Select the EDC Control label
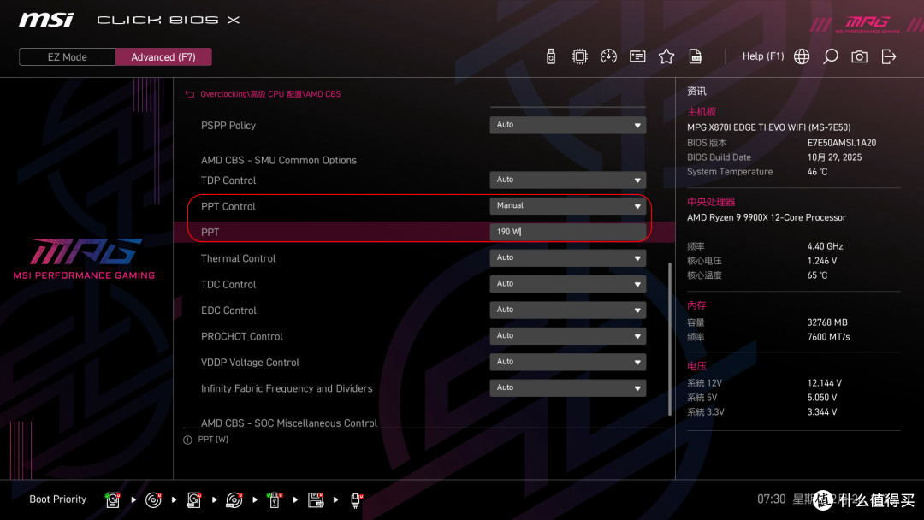 [x=228, y=310]
